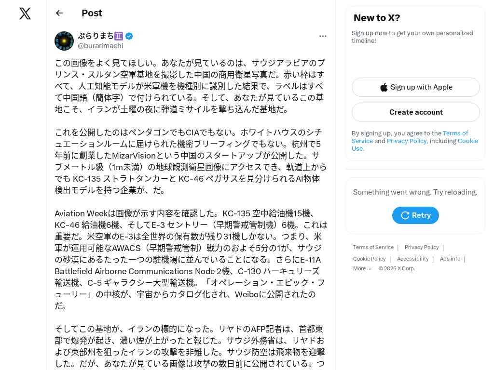Click the reload icon on Retry
Image resolution: width=494 pixels, height=370 pixels.
(x=405, y=215)
